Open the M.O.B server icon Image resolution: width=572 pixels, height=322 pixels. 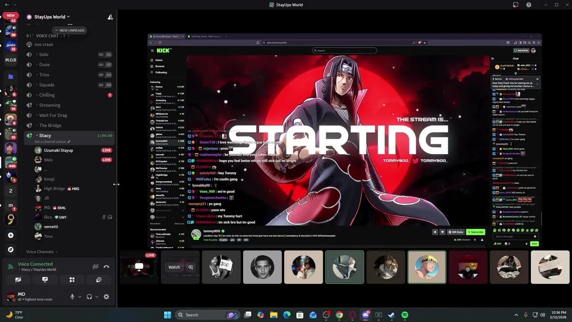coord(11,60)
